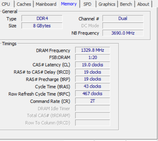Click the empty Total CAS# (tRDRAM) field
Image resolution: width=158 pixels, height=141 pixels.
click(x=93, y=115)
